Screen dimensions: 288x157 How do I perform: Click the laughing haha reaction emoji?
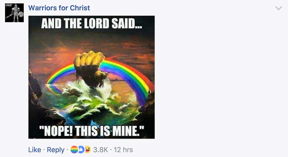click(x=88, y=149)
